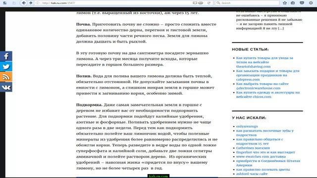This screenshot has height=178, width=317.
Task: Click the bold word 'Почва.' in article
Action: pyautogui.click(x=84, y=24)
